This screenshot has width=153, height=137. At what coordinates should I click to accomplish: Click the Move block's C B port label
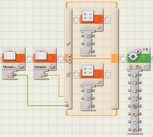(145, 49)
